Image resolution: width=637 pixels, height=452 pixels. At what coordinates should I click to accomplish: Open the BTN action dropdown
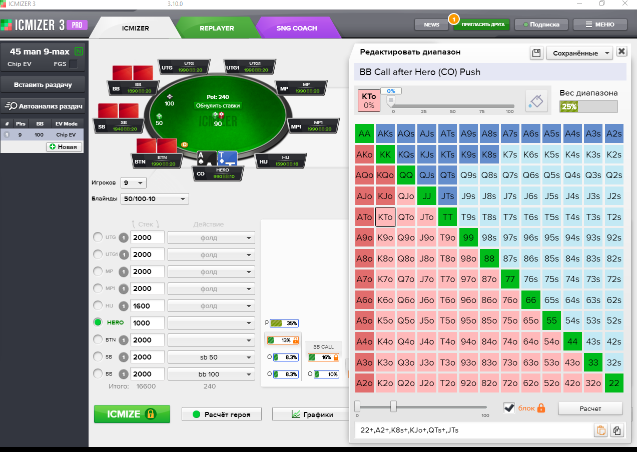pyautogui.click(x=211, y=340)
